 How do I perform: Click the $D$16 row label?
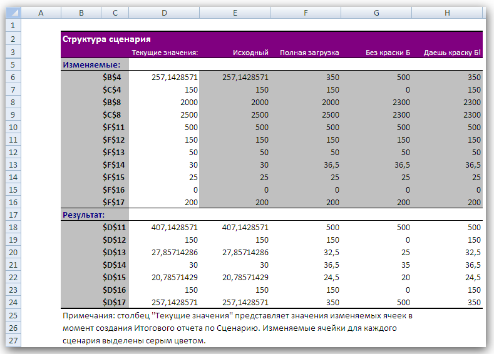click(114, 290)
